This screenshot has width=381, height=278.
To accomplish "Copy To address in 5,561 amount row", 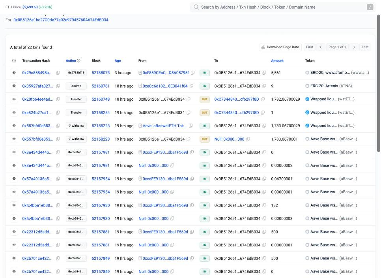I will point(264,73).
